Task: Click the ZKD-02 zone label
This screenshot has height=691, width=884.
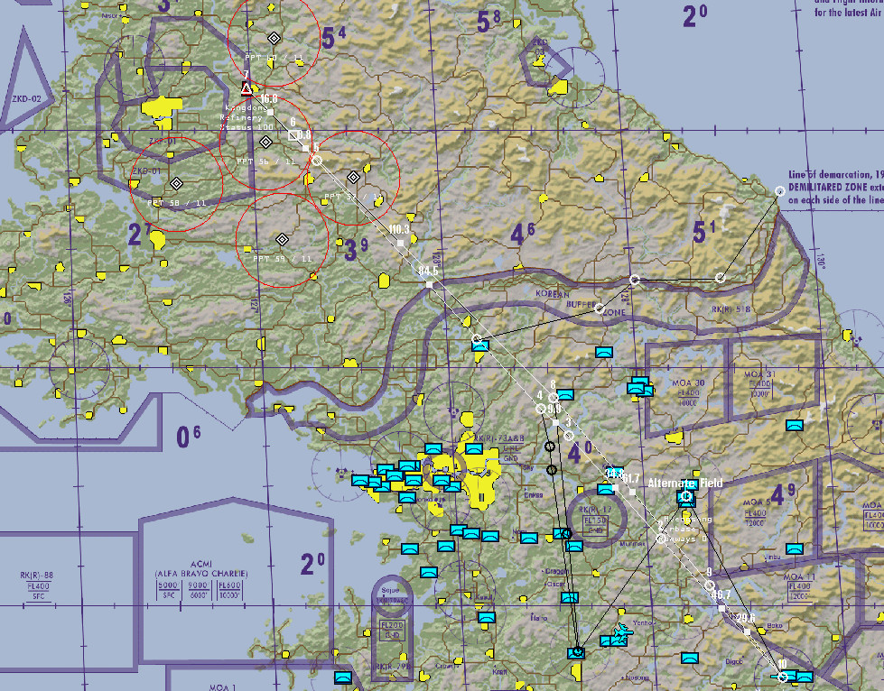Action: [26, 98]
